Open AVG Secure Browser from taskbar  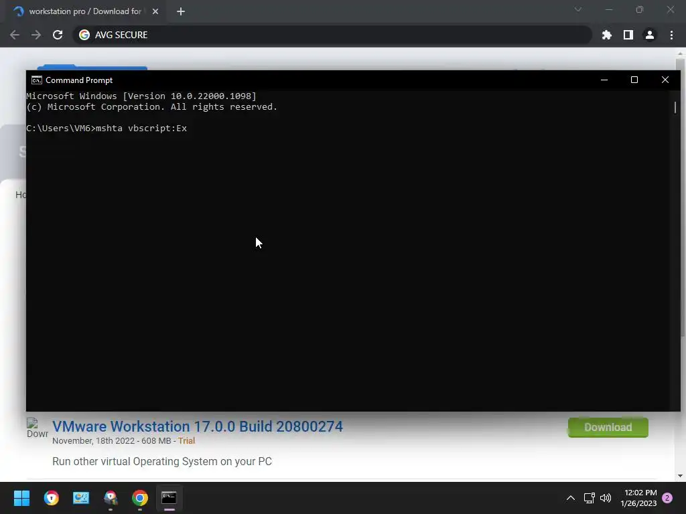(51, 498)
